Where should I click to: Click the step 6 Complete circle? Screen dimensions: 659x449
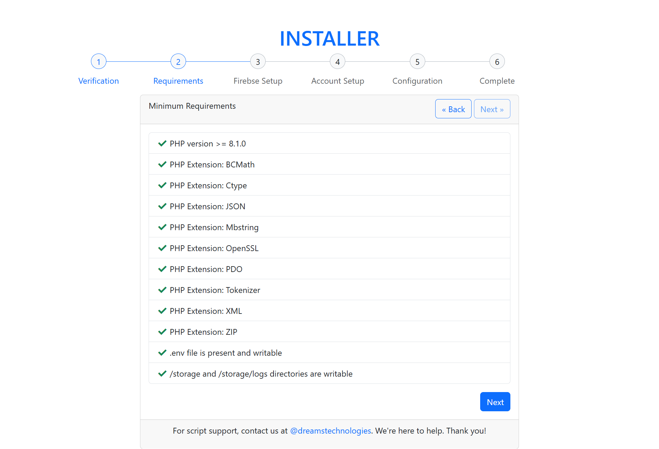tap(497, 62)
